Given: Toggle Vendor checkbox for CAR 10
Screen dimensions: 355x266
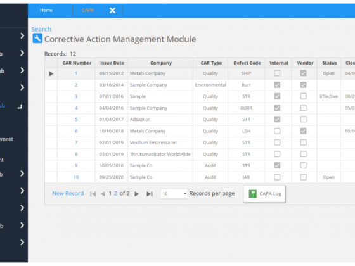Looking at the screenshot, I should click(x=304, y=177).
